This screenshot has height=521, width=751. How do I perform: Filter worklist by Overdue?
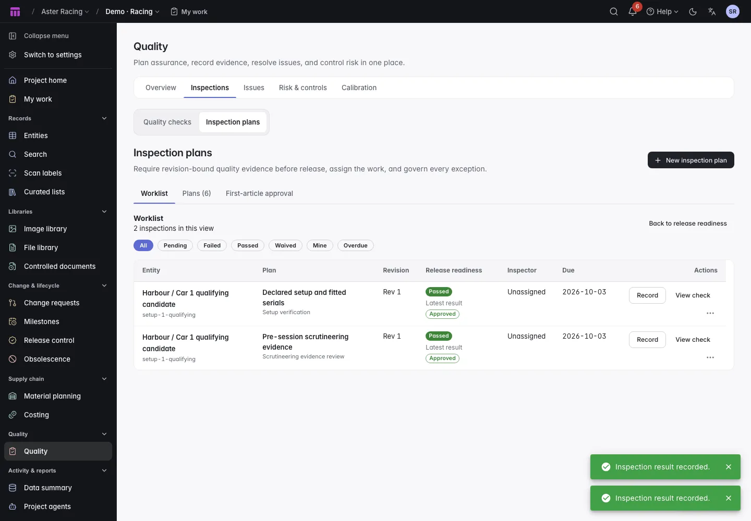[x=356, y=245]
